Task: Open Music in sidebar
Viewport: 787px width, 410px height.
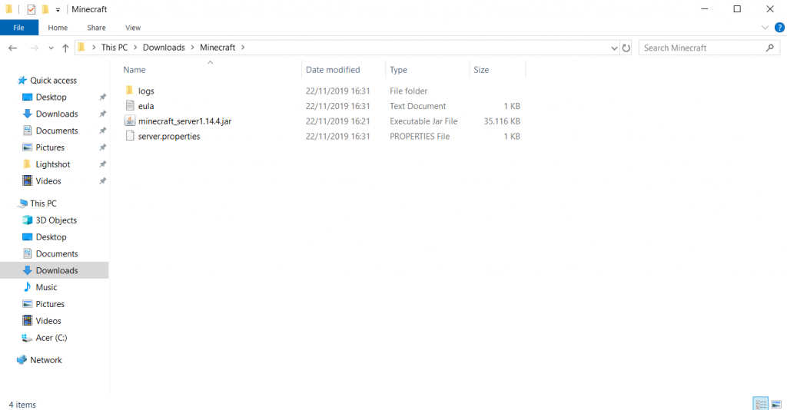Action: click(x=40, y=287)
